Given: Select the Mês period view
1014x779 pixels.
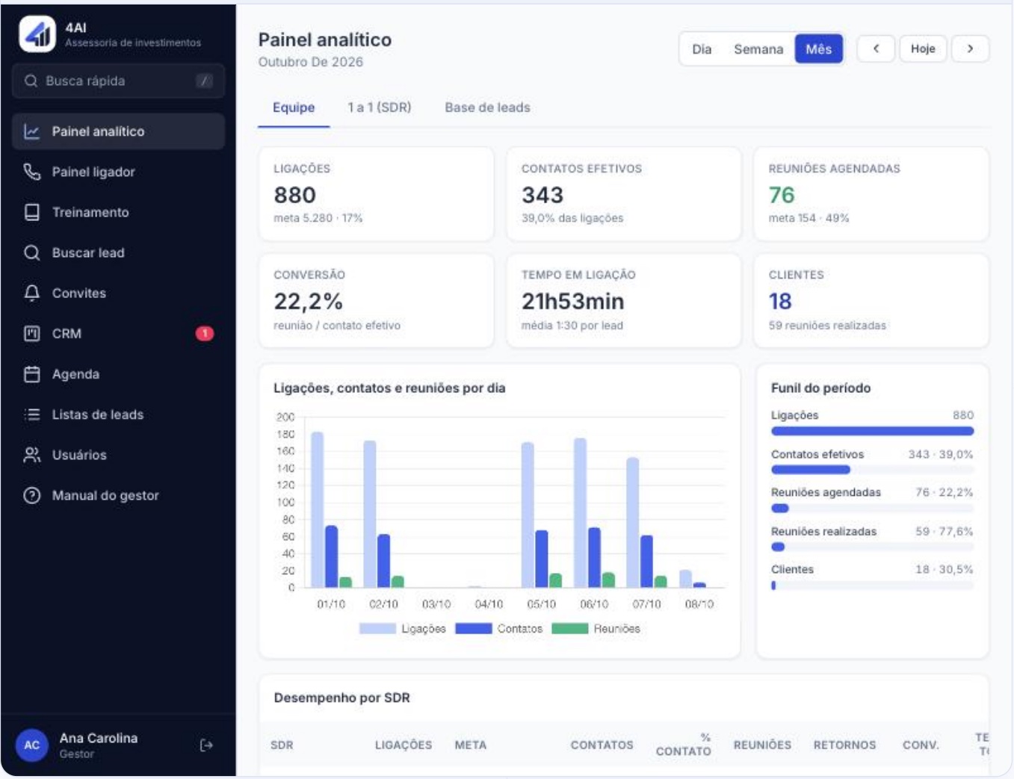Looking at the screenshot, I should 819,49.
